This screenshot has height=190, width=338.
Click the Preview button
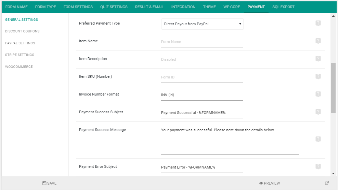270,183
